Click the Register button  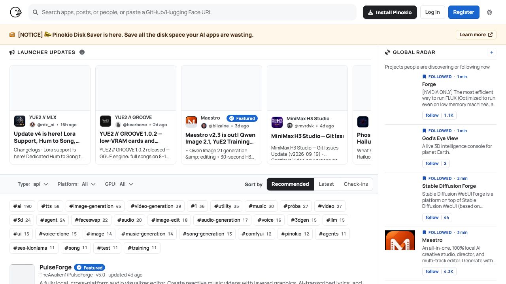[464, 12]
